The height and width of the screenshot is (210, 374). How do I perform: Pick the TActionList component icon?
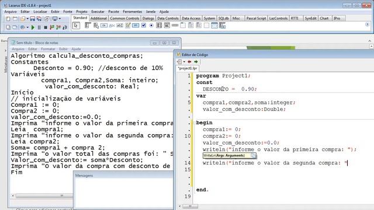[x=222, y=25]
